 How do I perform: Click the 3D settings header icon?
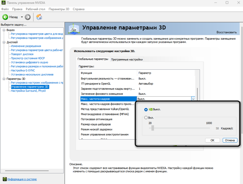click(74, 29)
